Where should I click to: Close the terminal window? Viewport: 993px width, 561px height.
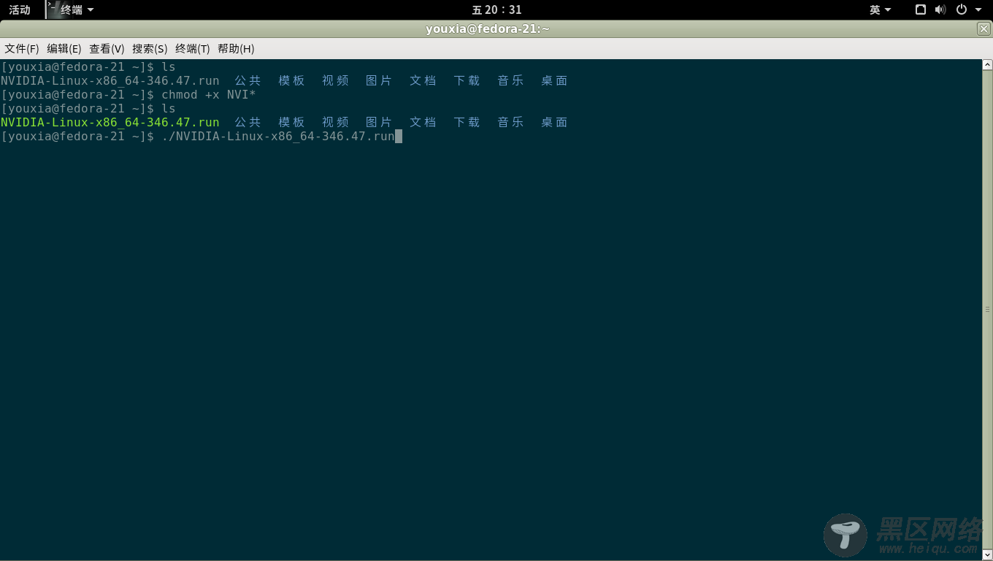[984, 28]
